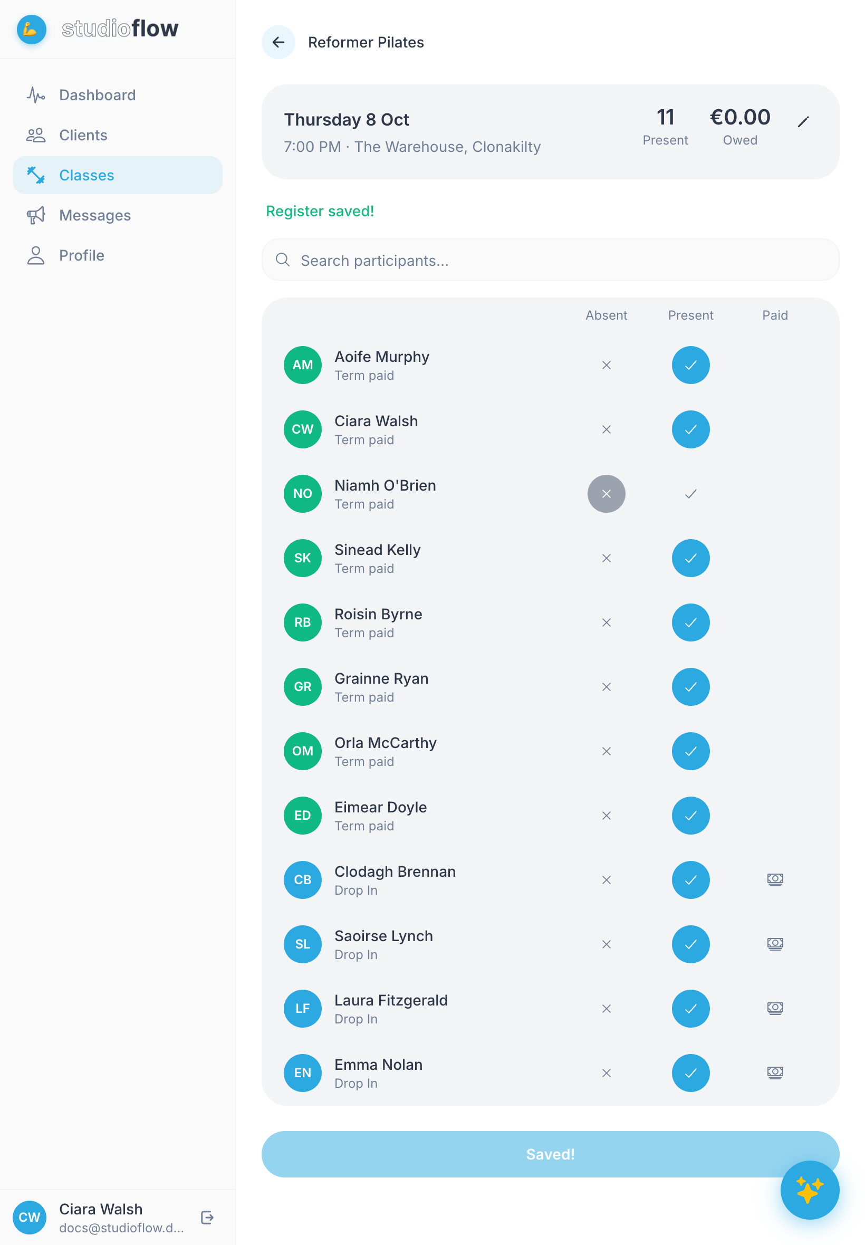Screen dimensions: 865x1245
Task: Mark Grainne Ryan as absent
Action: tap(607, 687)
